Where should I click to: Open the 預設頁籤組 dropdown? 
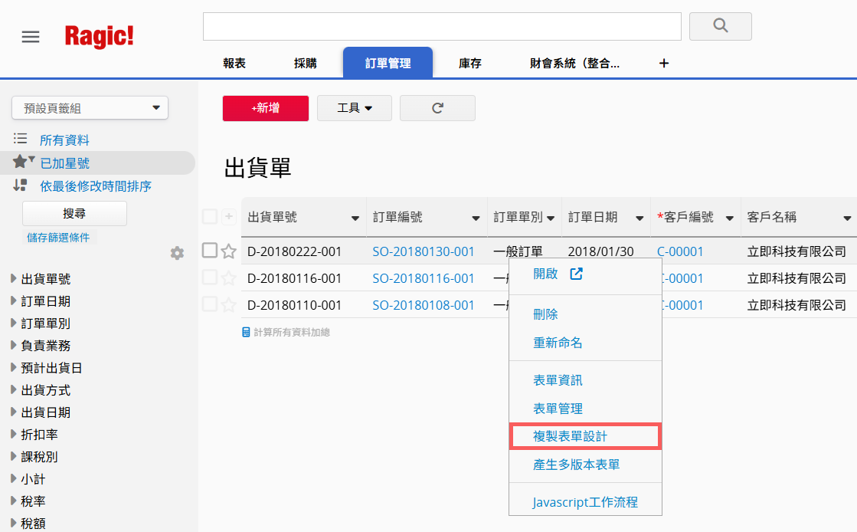(90, 108)
